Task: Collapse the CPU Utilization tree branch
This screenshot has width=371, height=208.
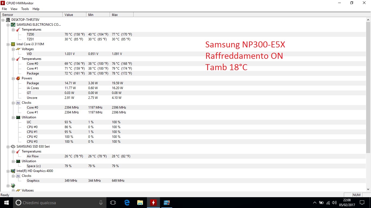Action: pos(13,117)
